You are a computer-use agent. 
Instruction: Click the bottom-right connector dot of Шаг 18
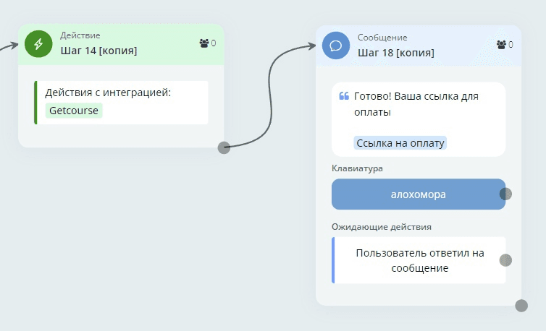coord(521,306)
